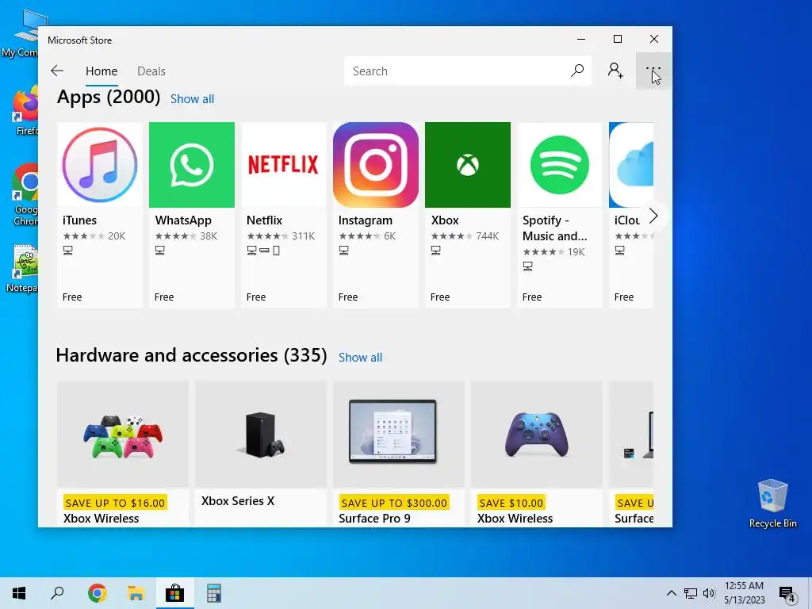Show hidden tray icons
812x609 pixels.
[x=671, y=593]
